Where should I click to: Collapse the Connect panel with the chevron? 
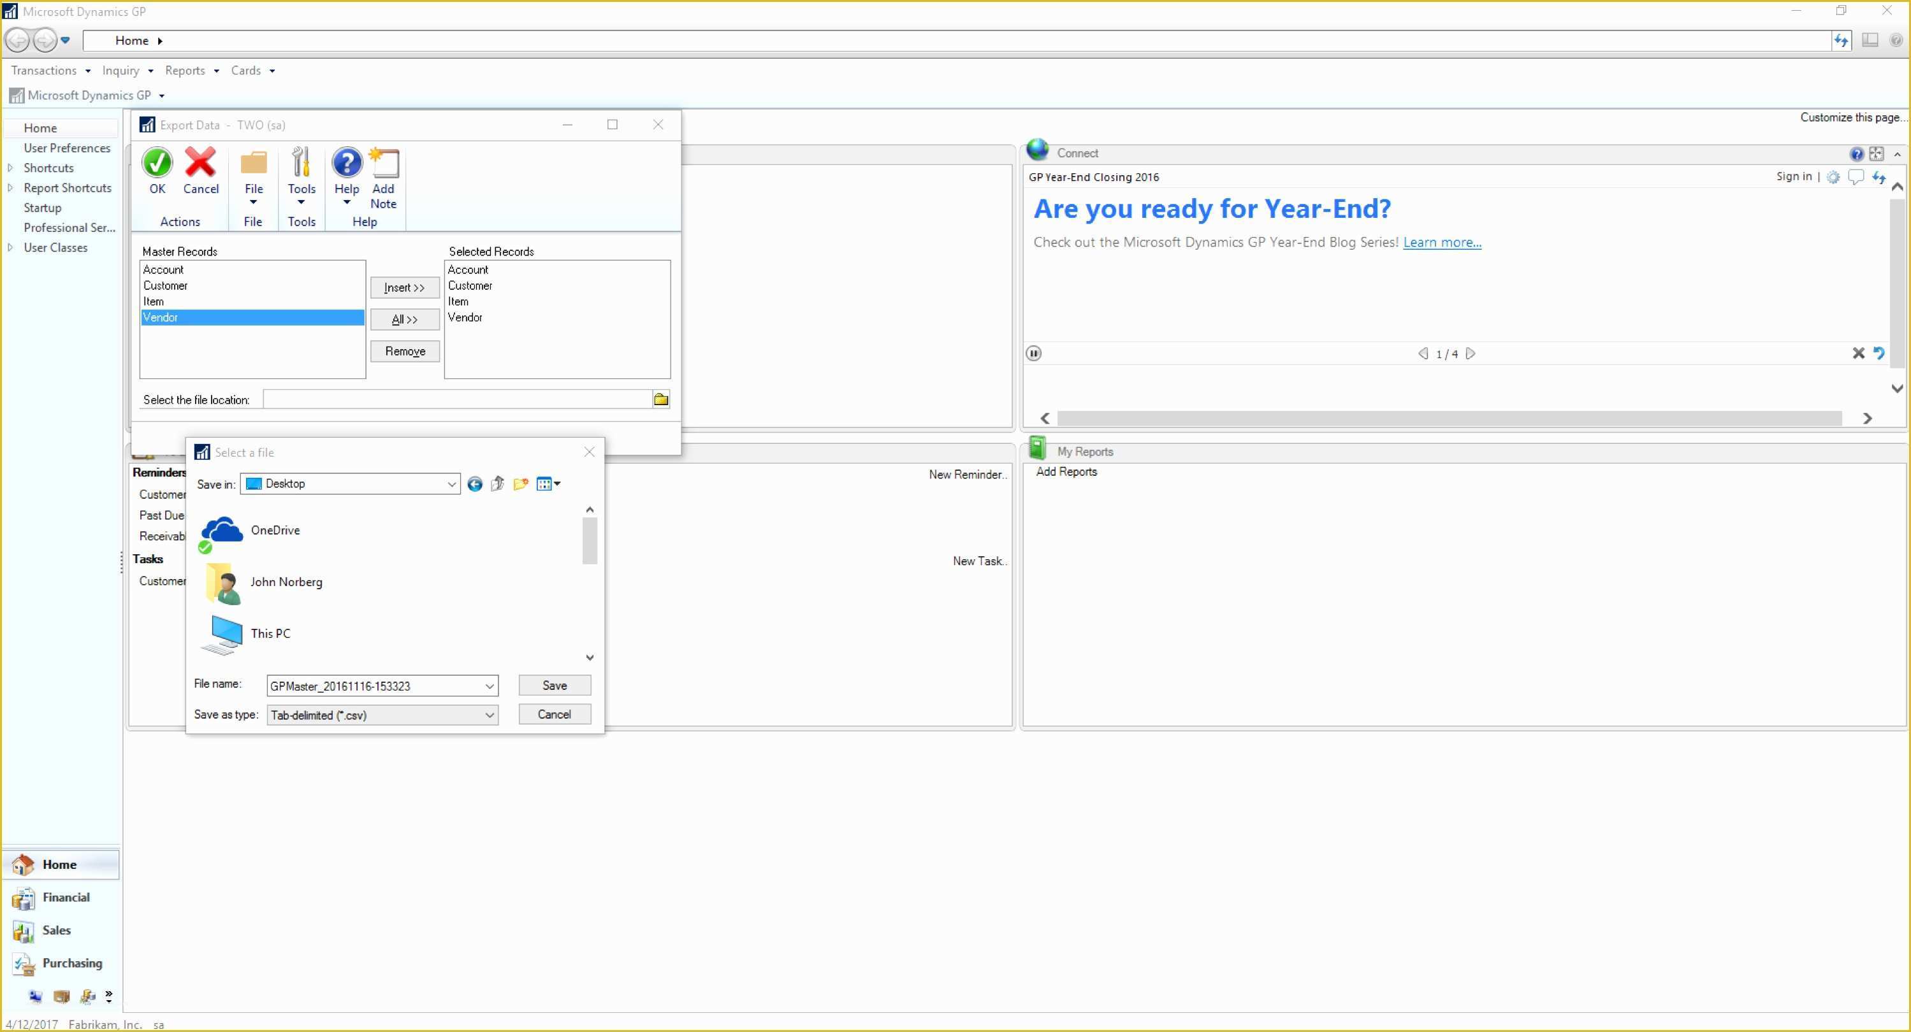click(1897, 154)
